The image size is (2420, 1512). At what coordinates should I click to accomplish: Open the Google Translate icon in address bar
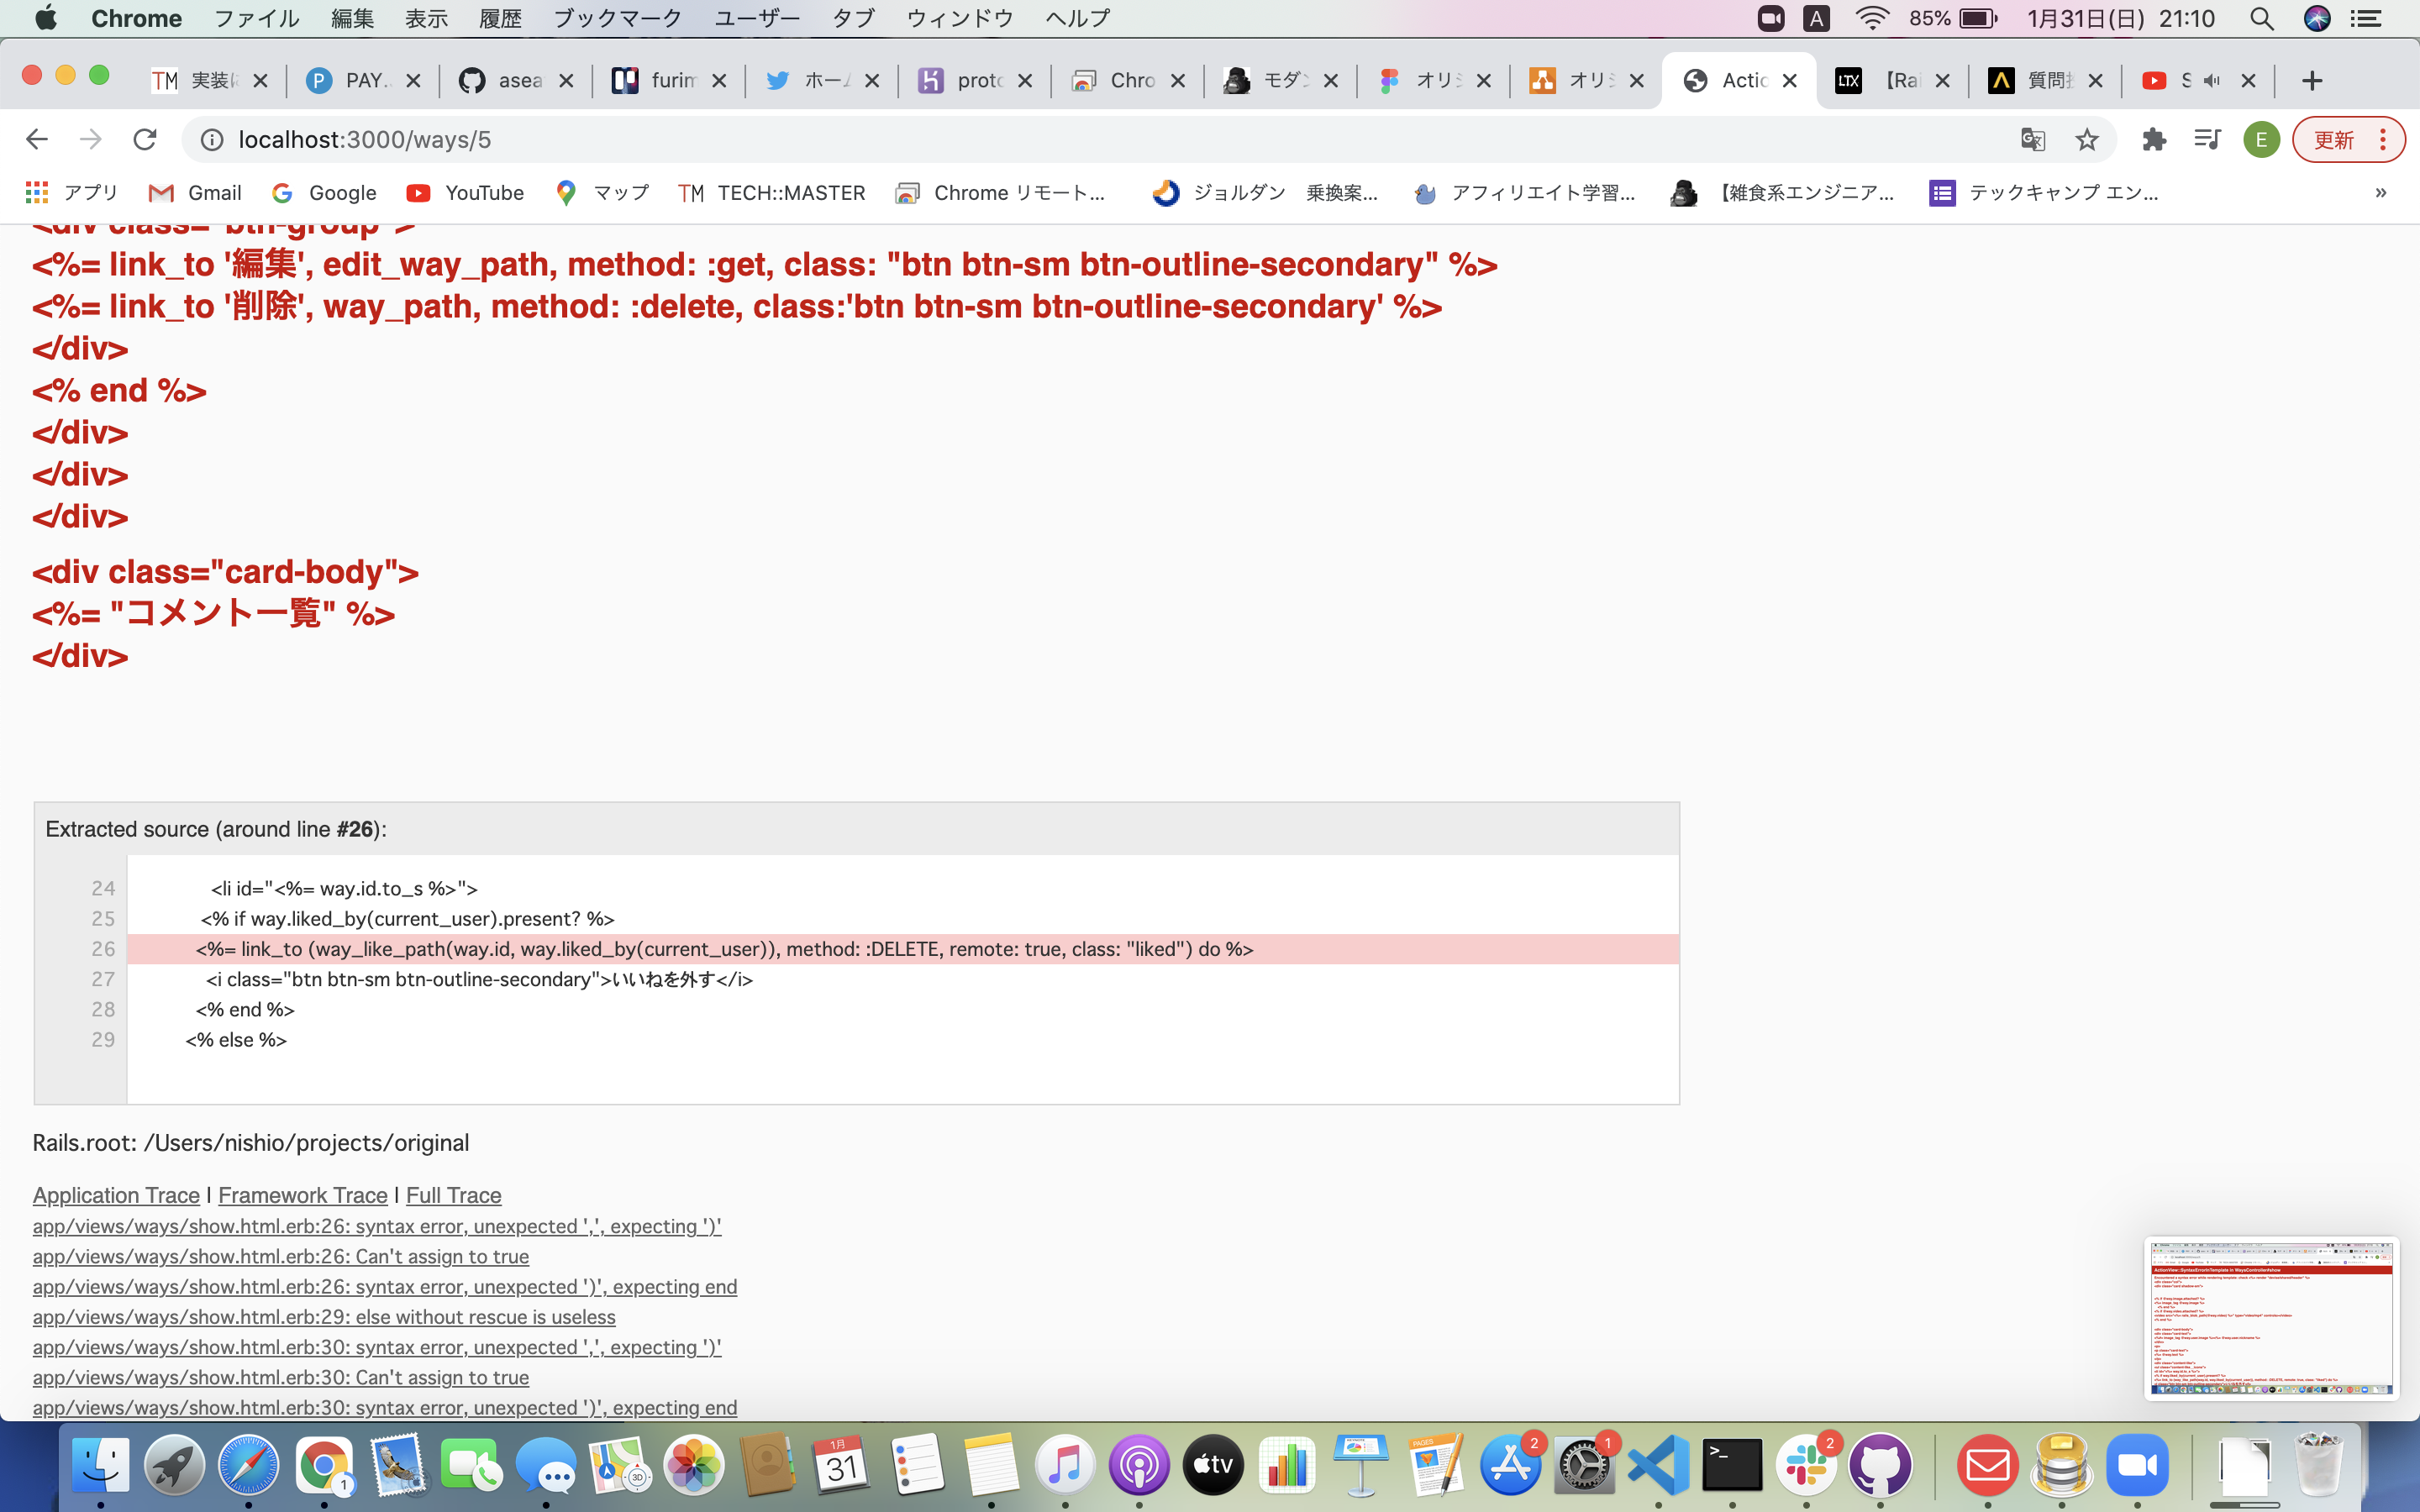(x=2033, y=139)
